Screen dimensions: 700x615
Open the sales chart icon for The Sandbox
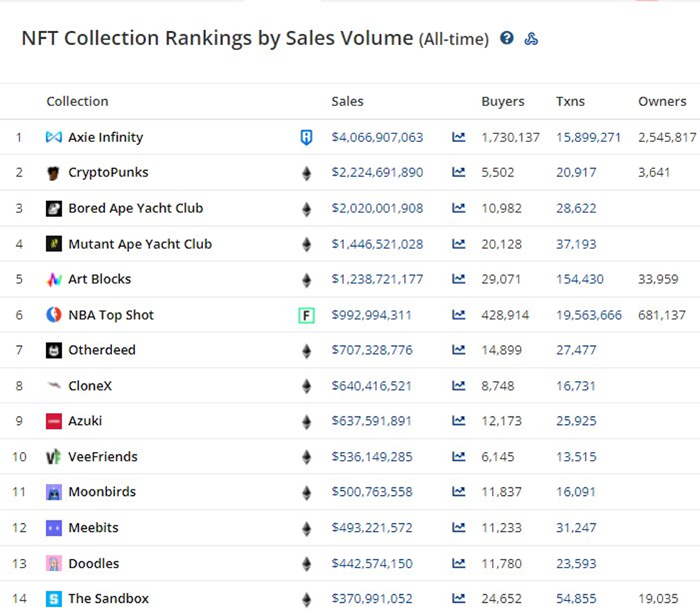(x=459, y=598)
